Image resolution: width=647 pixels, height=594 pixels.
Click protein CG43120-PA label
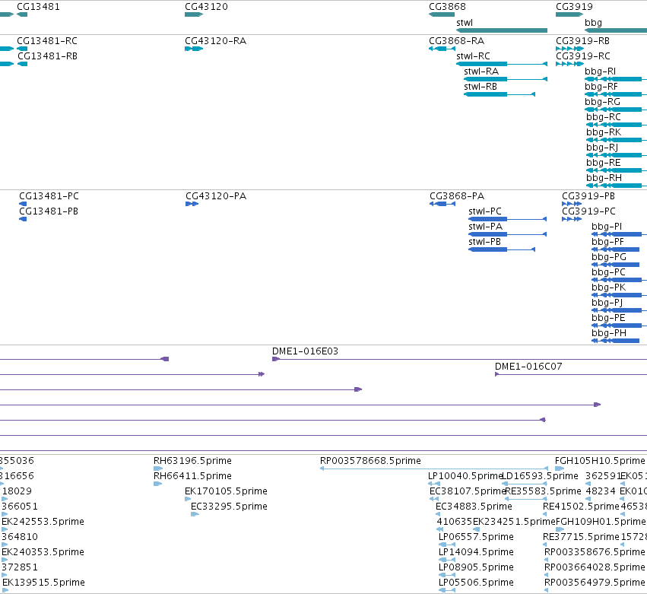click(216, 196)
